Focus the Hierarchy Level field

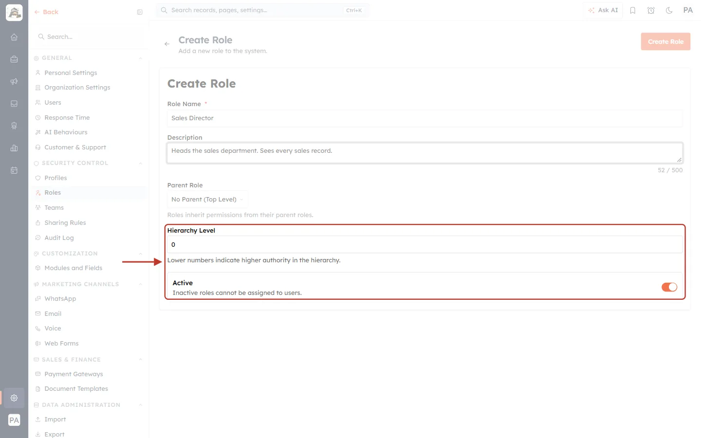[425, 245]
